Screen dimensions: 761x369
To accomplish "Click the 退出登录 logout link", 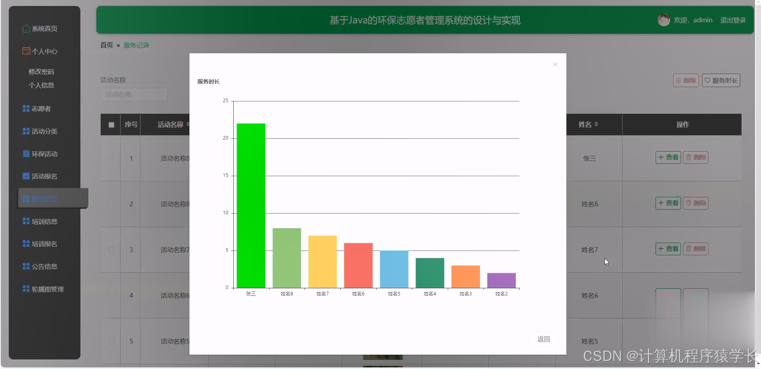I will point(733,20).
